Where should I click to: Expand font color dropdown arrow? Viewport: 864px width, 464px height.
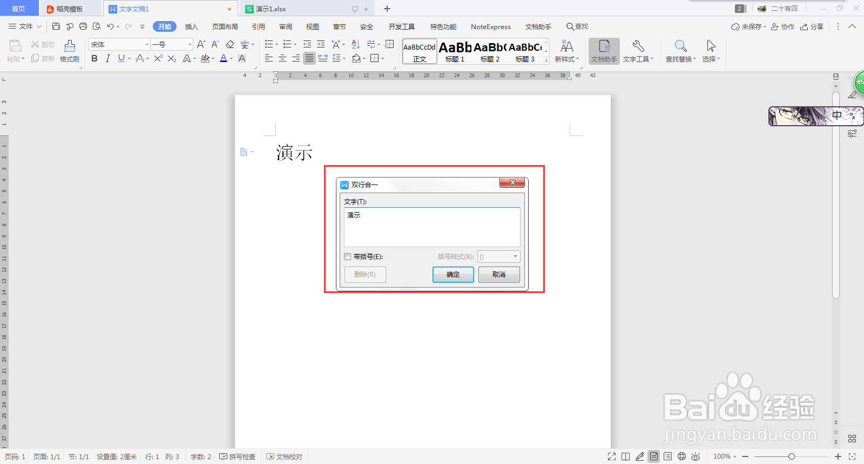(x=232, y=58)
